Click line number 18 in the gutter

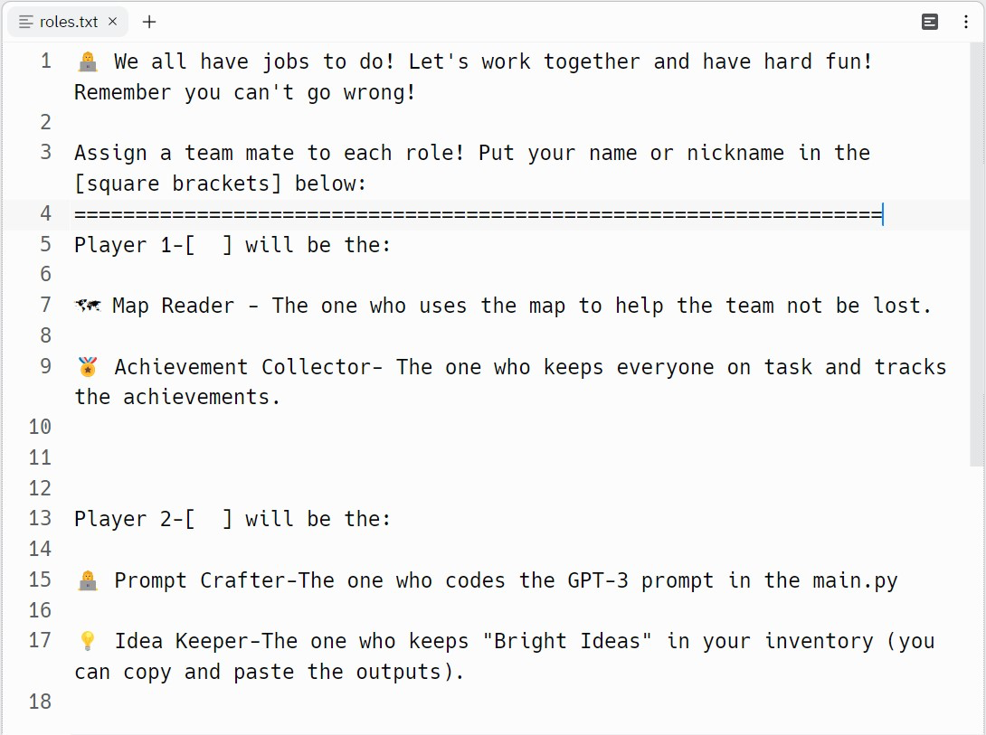coord(40,702)
